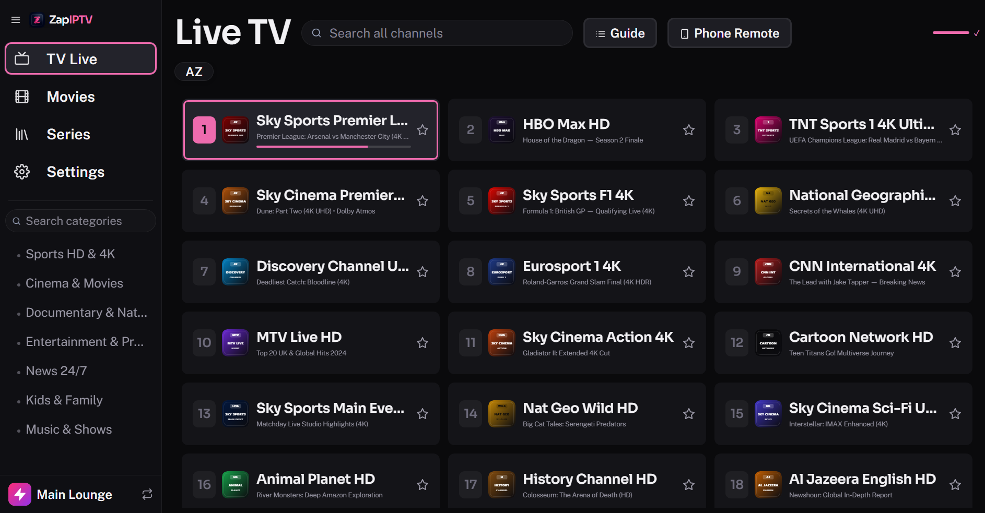Image resolution: width=985 pixels, height=513 pixels.
Task: Tune to Sky Cinema Sci-Fi title
Action: (x=863, y=408)
